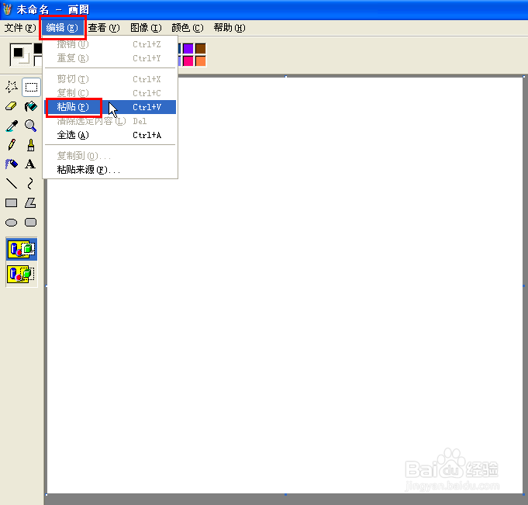Select the Text tool
Image resolution: width=528 pixels, height=505 pixels.
point(31,164)
